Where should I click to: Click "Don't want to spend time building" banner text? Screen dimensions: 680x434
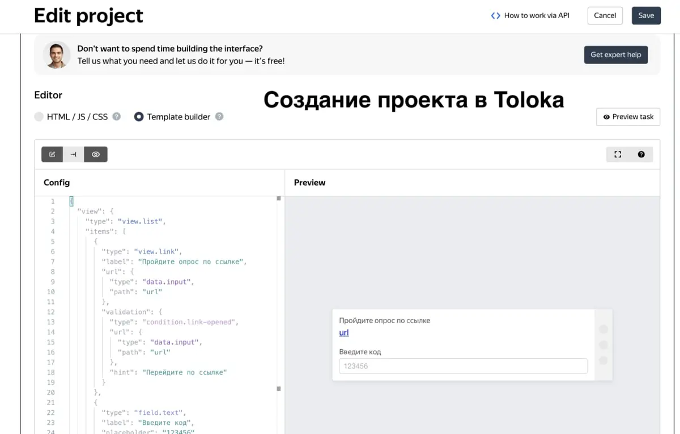click(x=170, y=49)
